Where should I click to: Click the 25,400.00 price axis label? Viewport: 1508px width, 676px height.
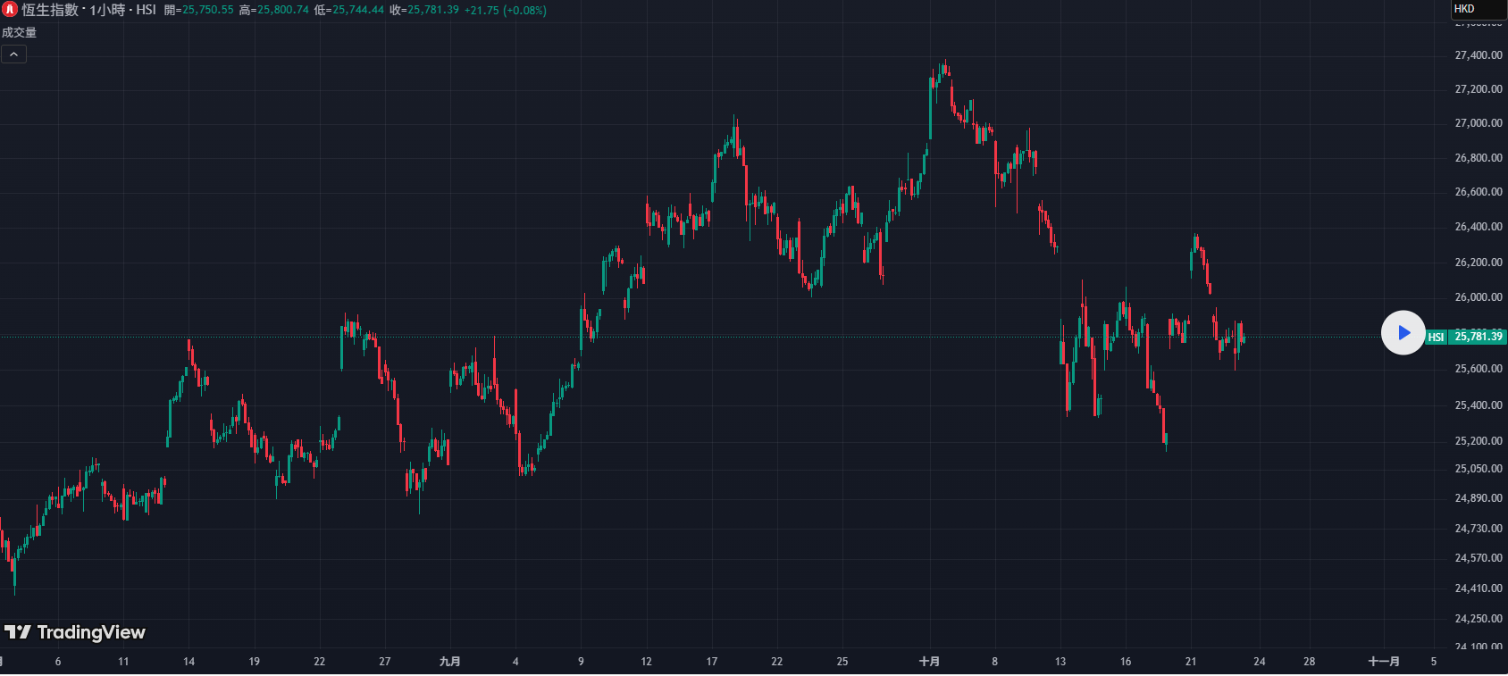point(1479,405)
